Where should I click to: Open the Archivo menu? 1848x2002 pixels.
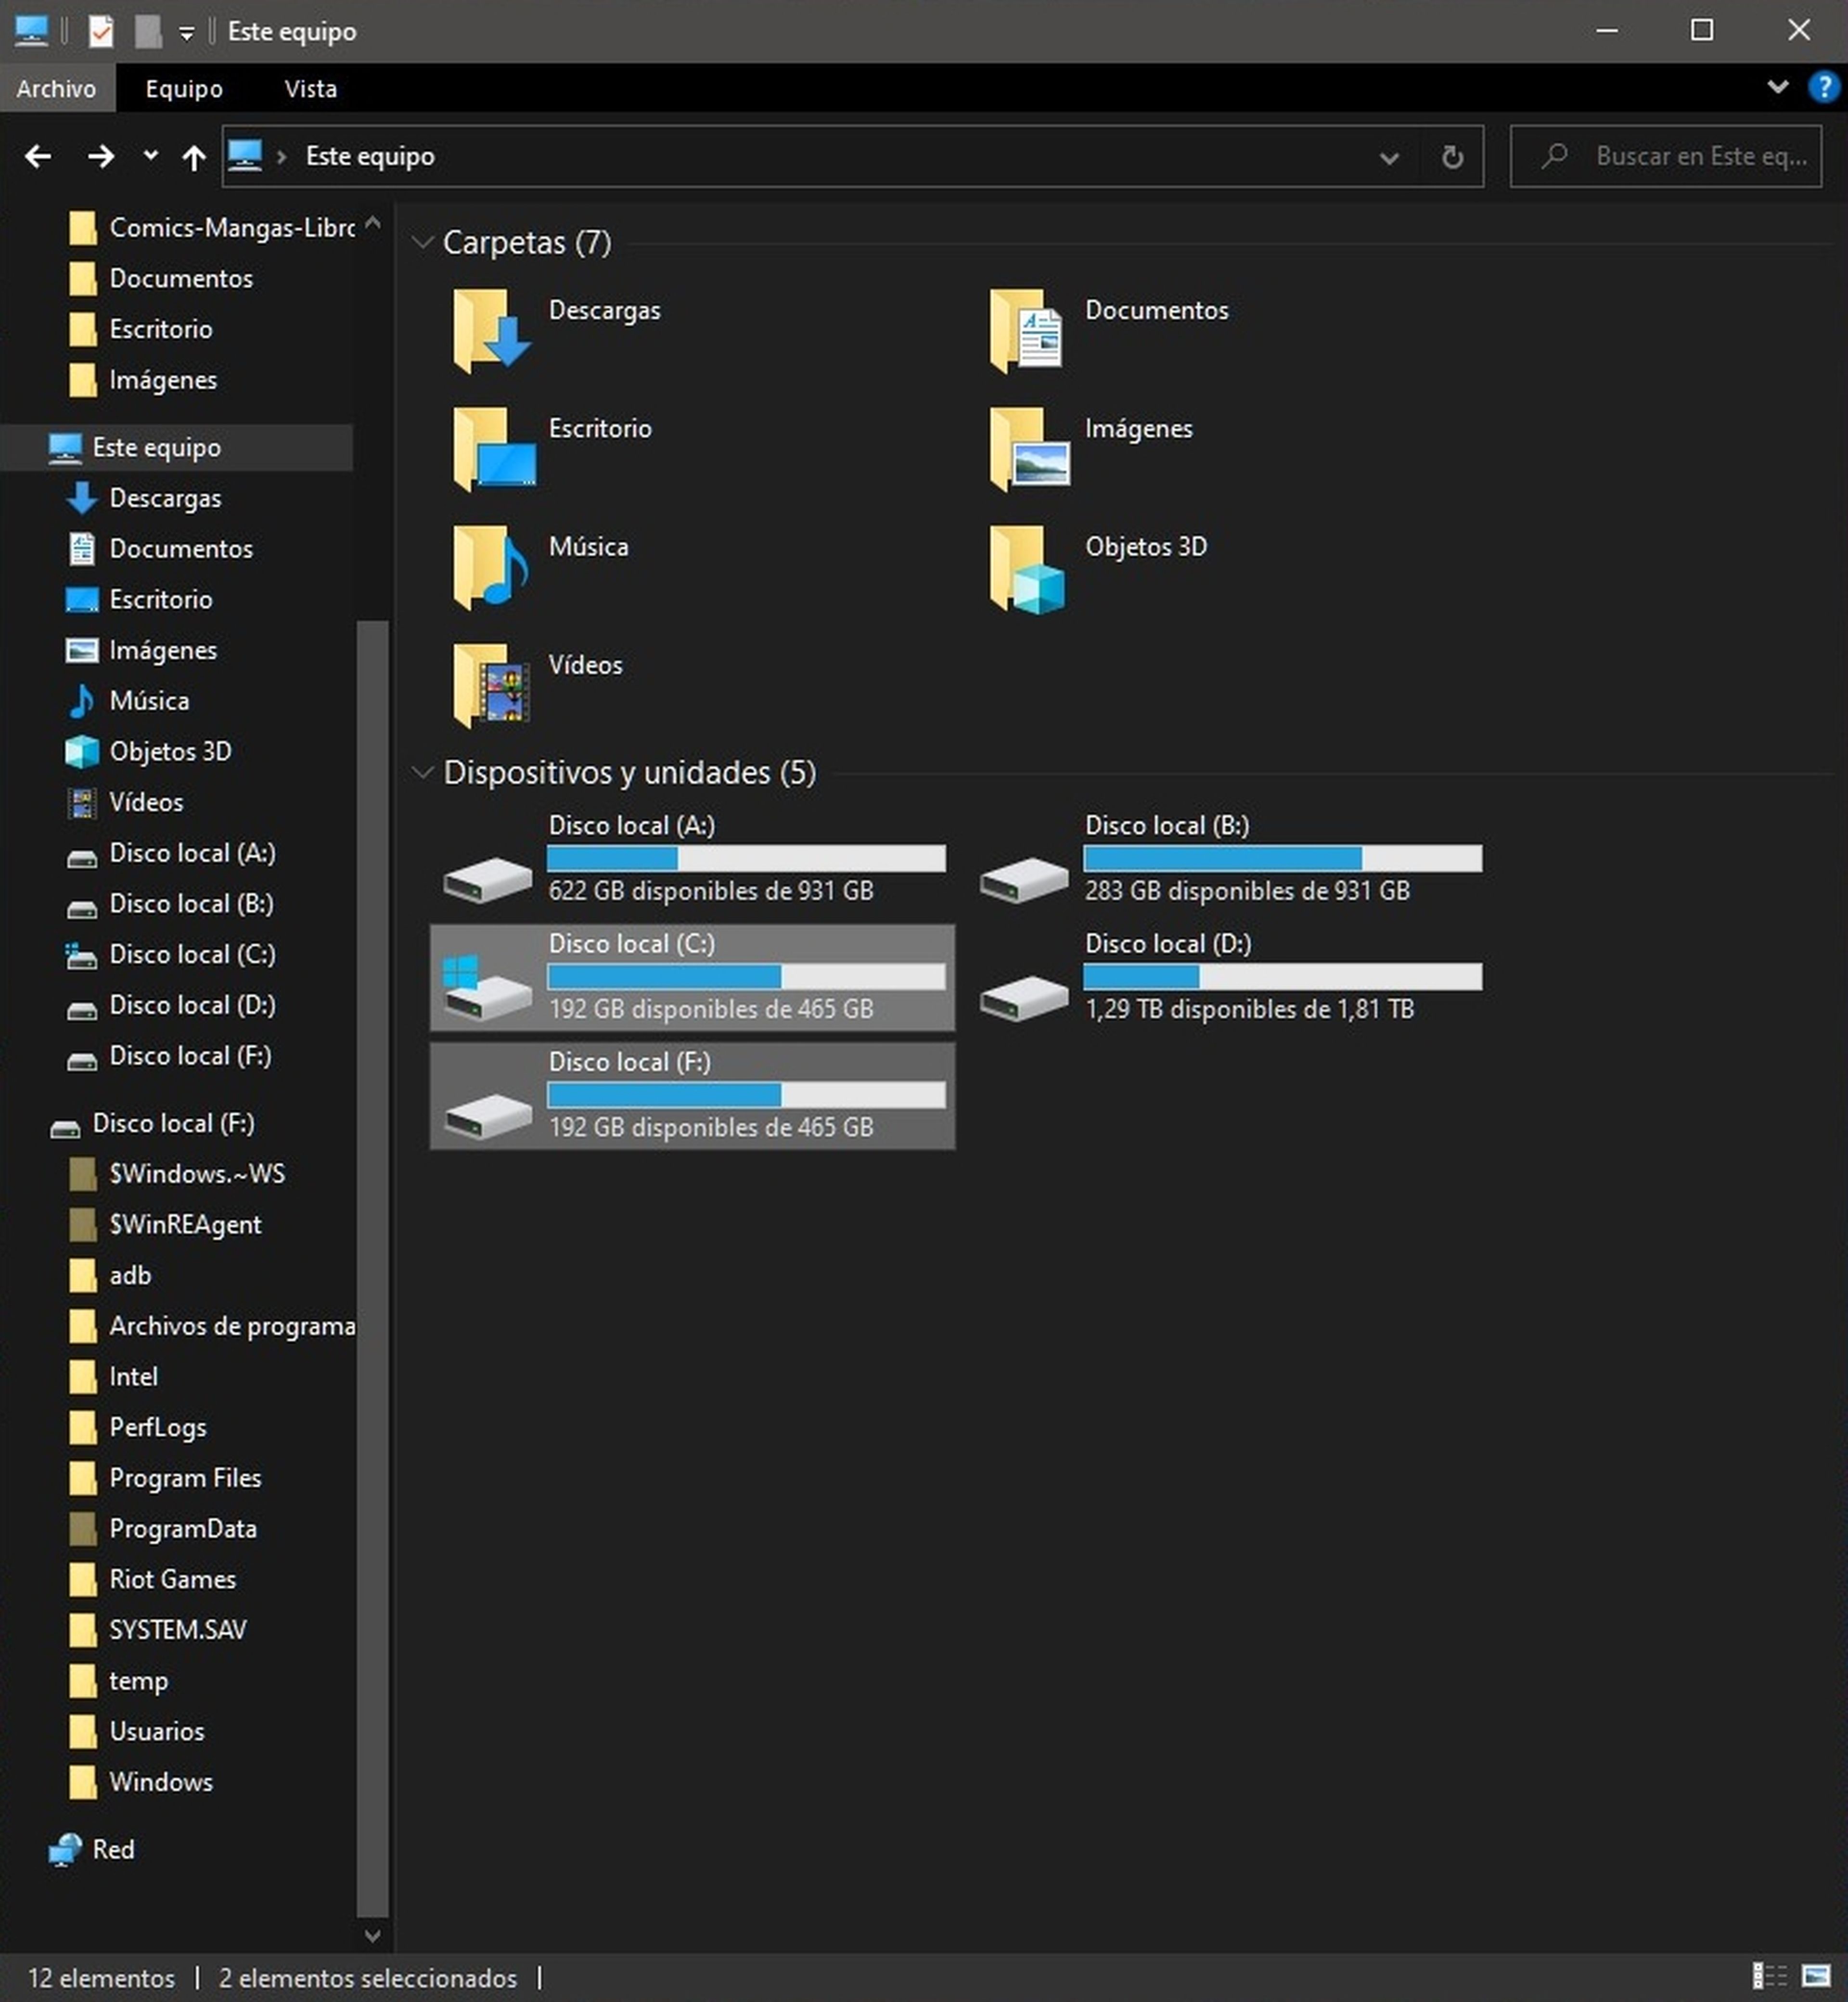click(56, 88)
